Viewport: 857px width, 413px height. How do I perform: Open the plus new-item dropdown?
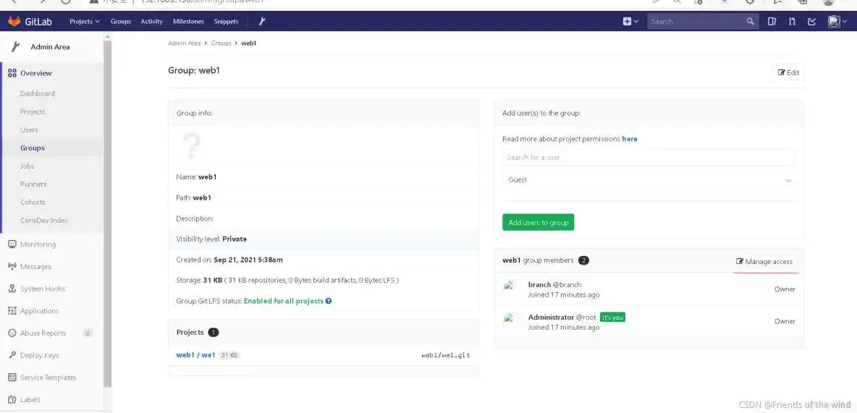(x=630, y=21)
